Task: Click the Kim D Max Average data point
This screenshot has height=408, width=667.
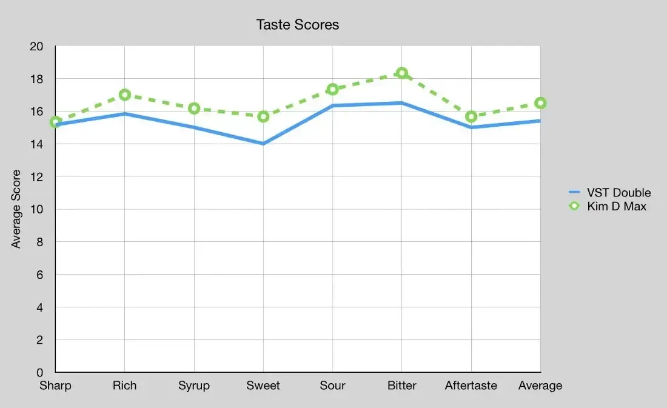Action: coord(540,103)
